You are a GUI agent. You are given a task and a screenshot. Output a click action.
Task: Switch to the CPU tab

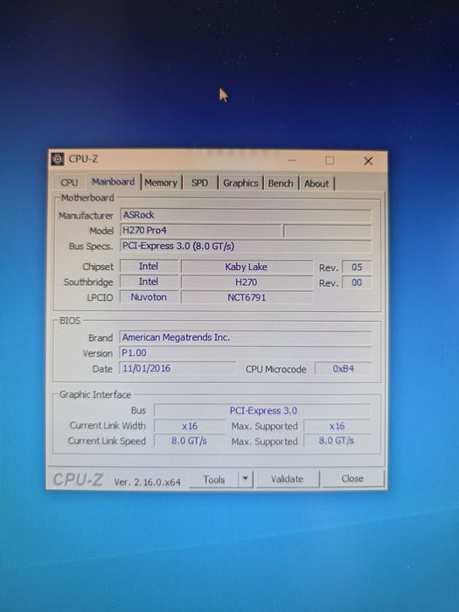coord(69,183)
